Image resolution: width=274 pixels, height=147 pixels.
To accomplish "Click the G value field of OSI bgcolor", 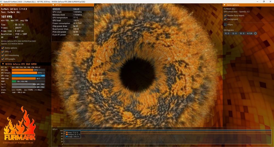I will pos(235,33).
